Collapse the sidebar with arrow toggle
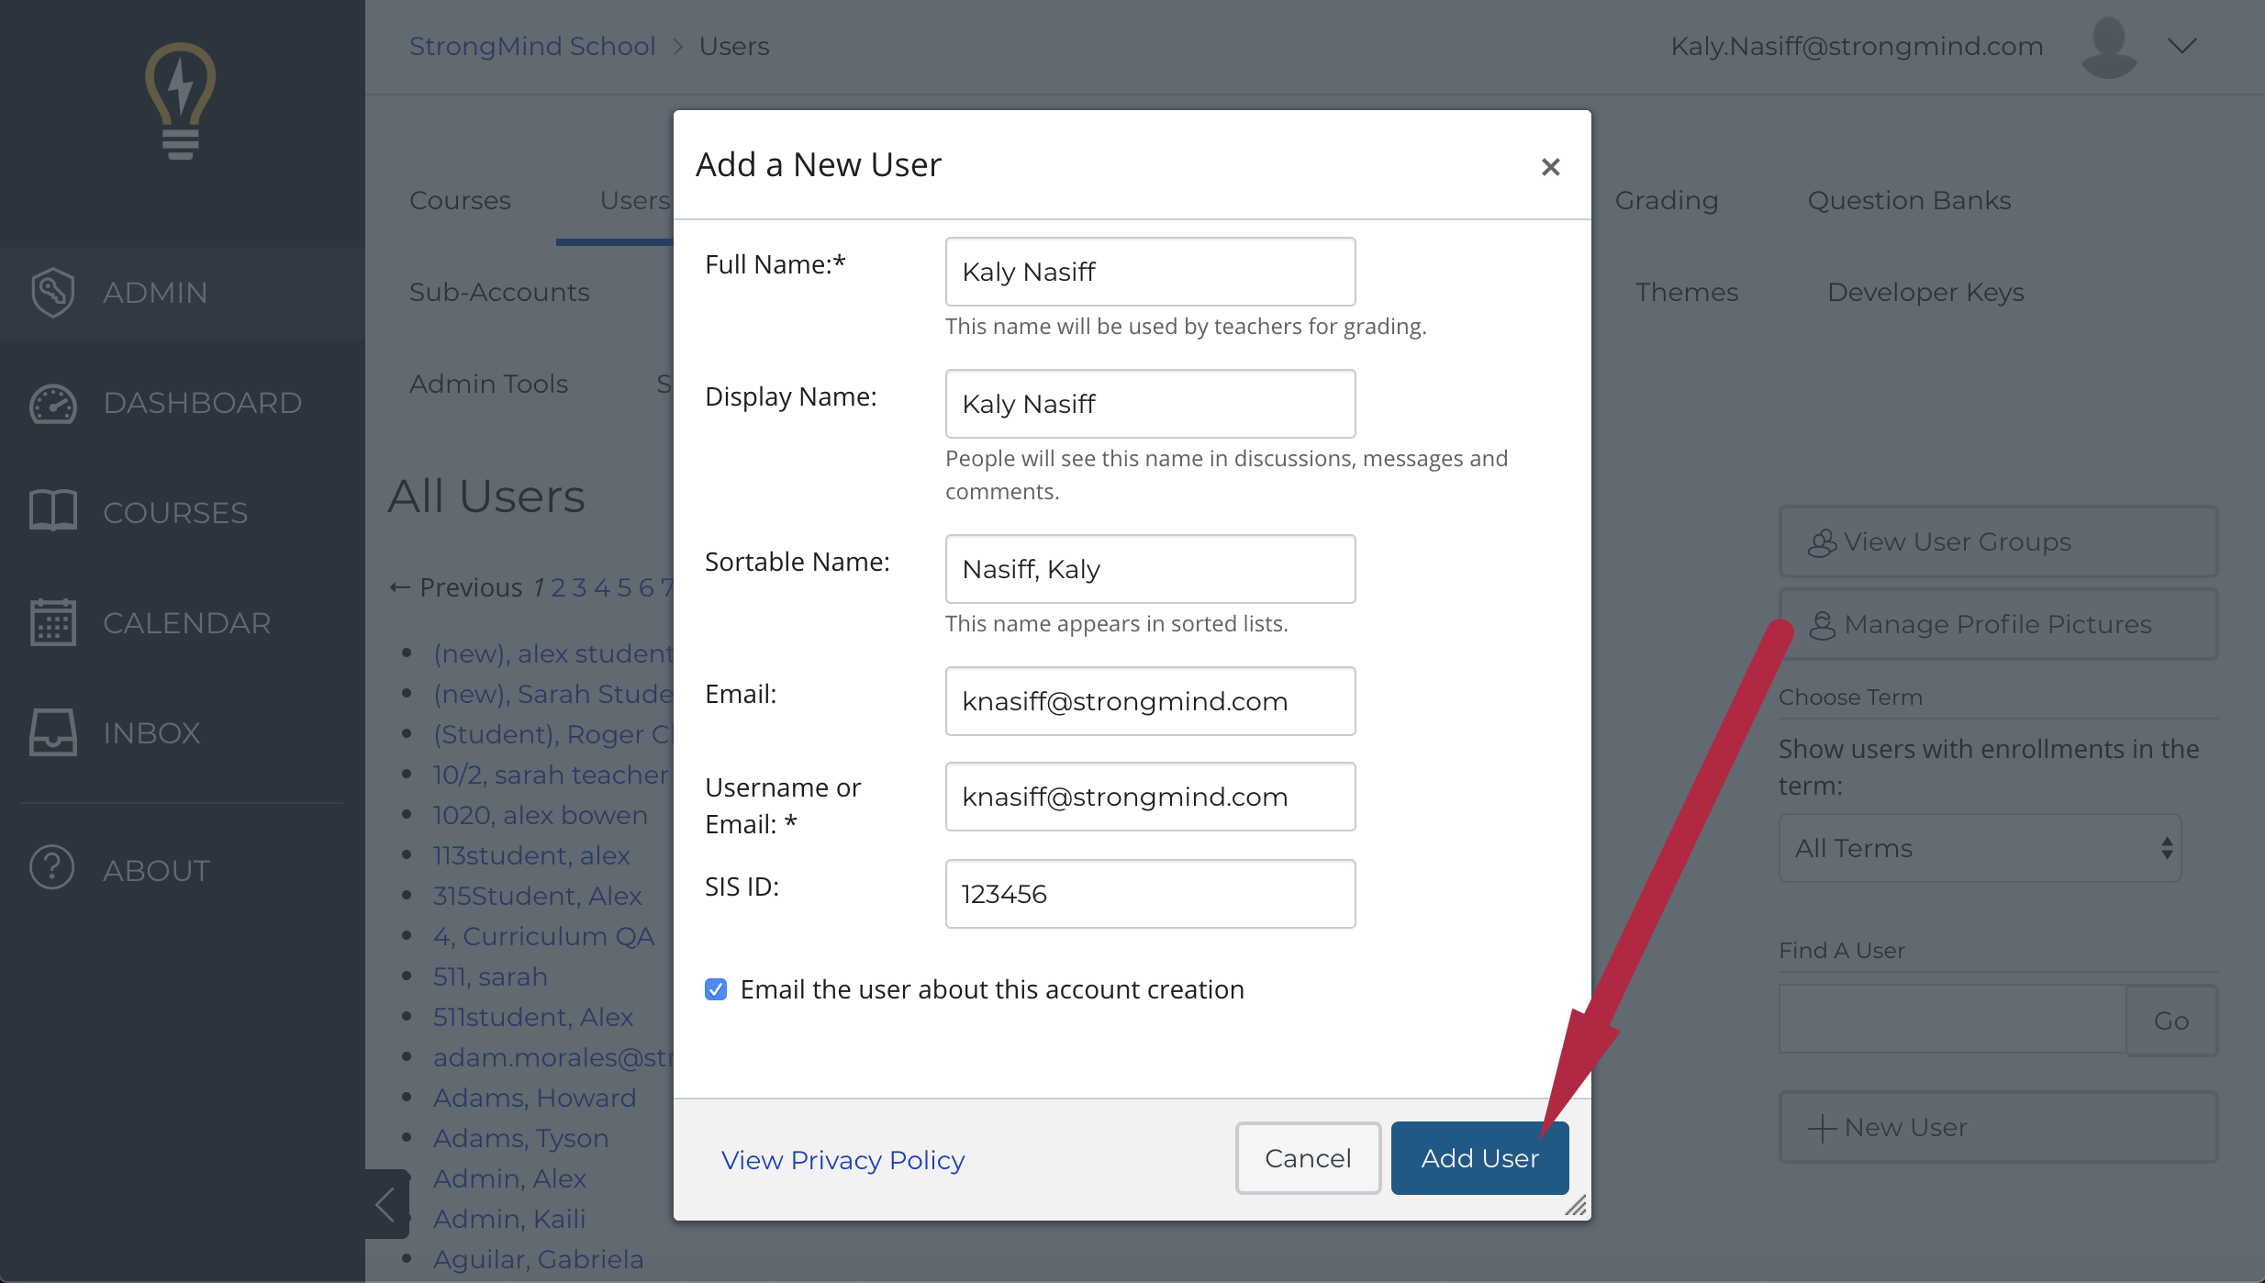Viewport: 2265px width, 1283px height. tap(386, 1203)
